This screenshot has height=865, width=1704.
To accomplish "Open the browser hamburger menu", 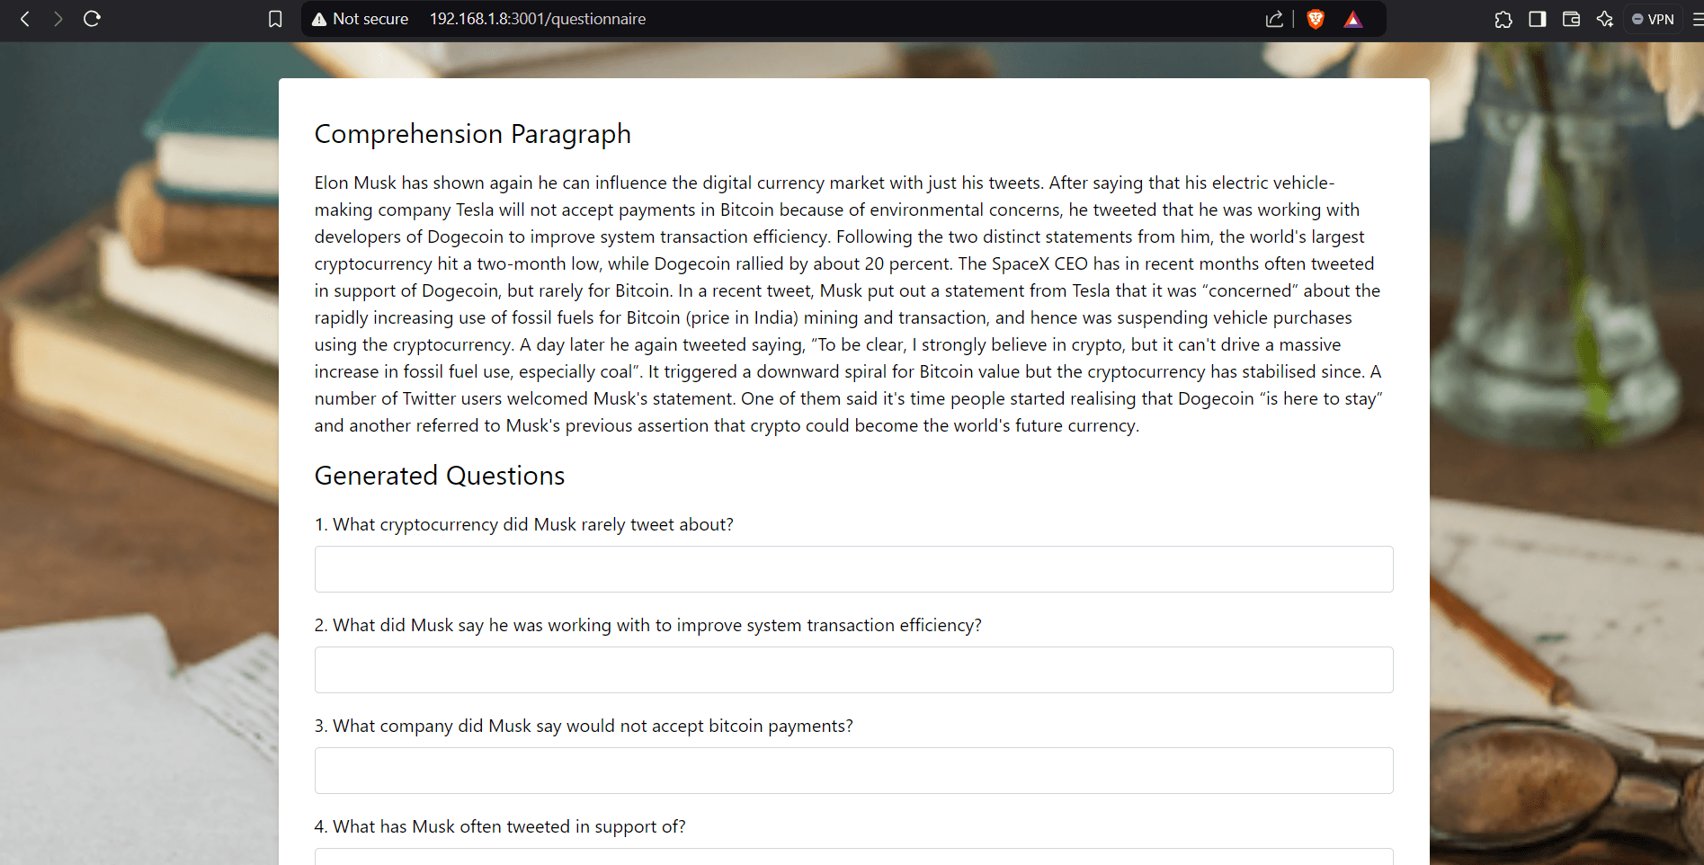I will click(1697, 19).
